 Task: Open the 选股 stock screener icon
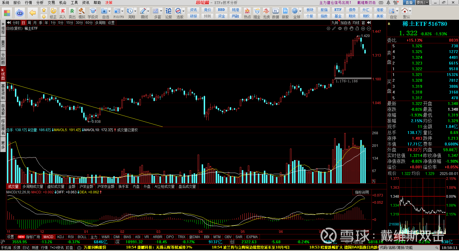pyautogui.click(x=178, y=11)
